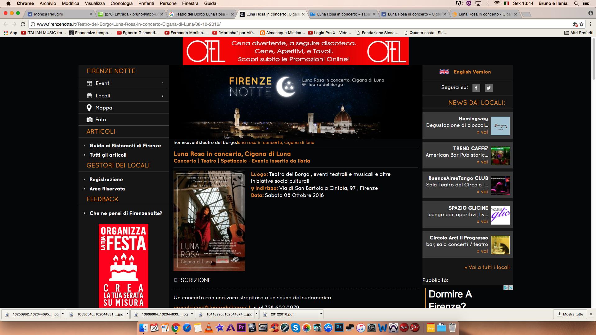Viewport: 596px width, 335px height.
Task: Open the Visualizza menu
Action: tap(95, 3)
